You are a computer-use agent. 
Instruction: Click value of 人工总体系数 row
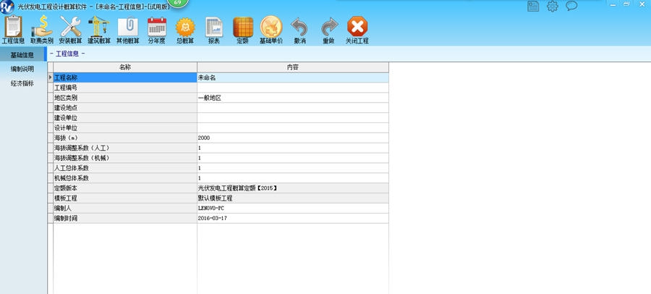pos(293,168)
